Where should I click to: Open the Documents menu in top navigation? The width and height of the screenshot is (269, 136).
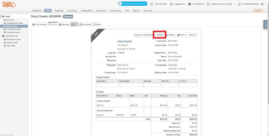101,10
